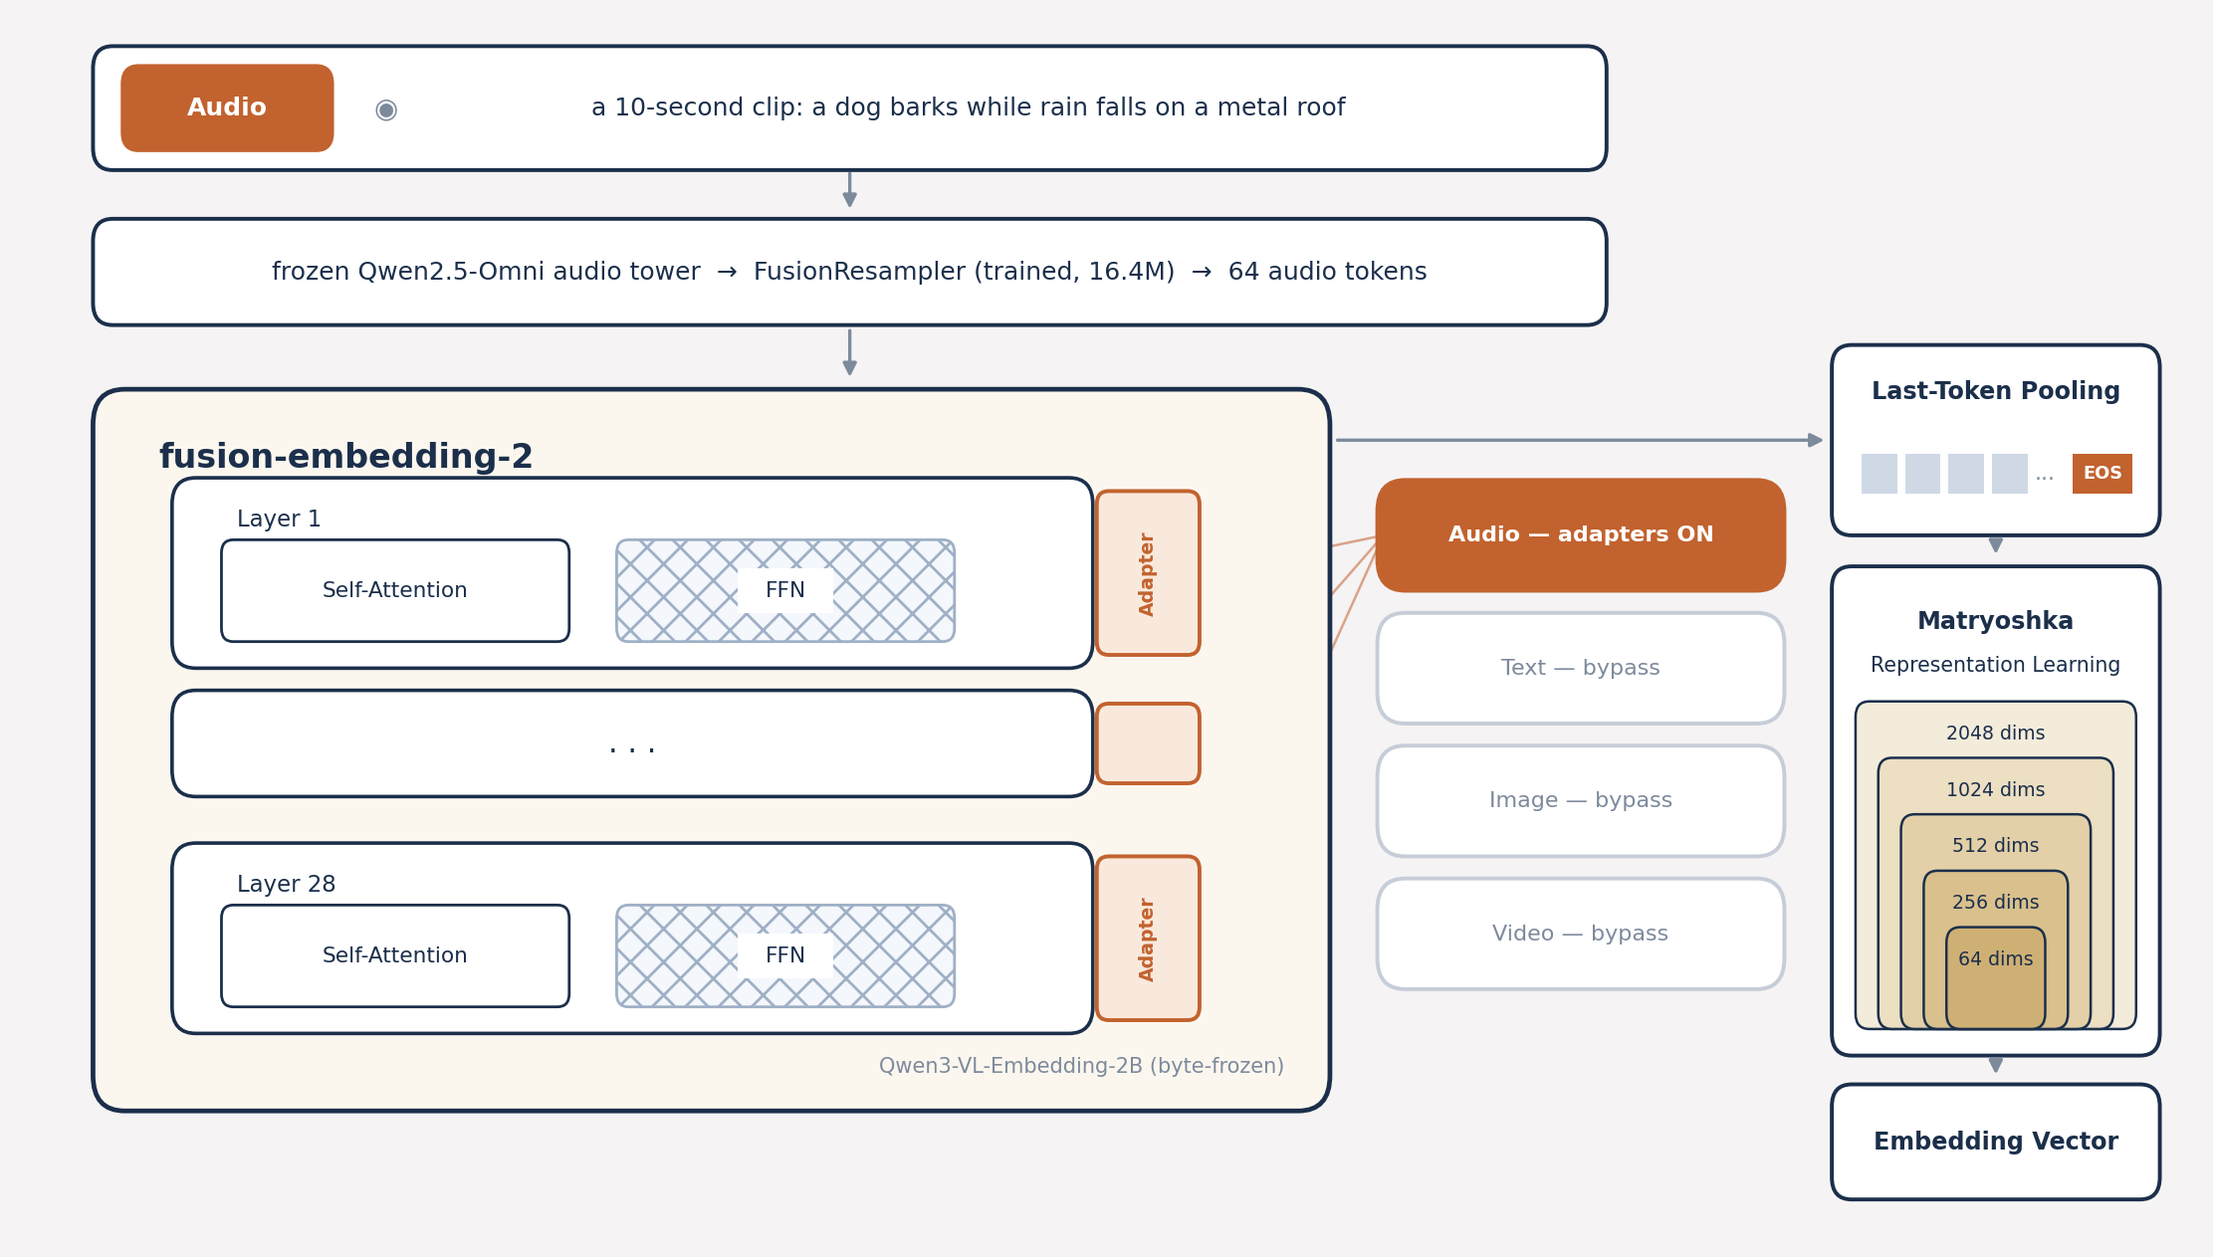Click the Adapter box next to Layer 28
The height and width of the screenshot is (1257, 2213).
pos(1148,938)
